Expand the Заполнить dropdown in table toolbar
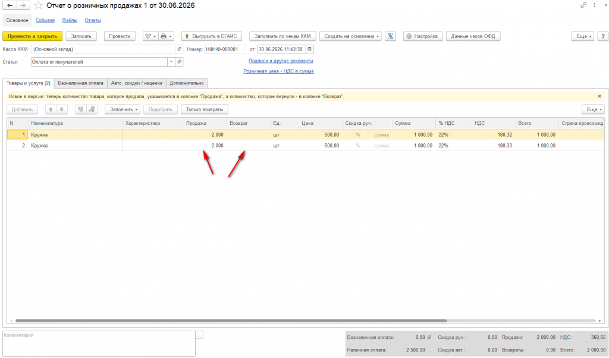 [123, 109]
